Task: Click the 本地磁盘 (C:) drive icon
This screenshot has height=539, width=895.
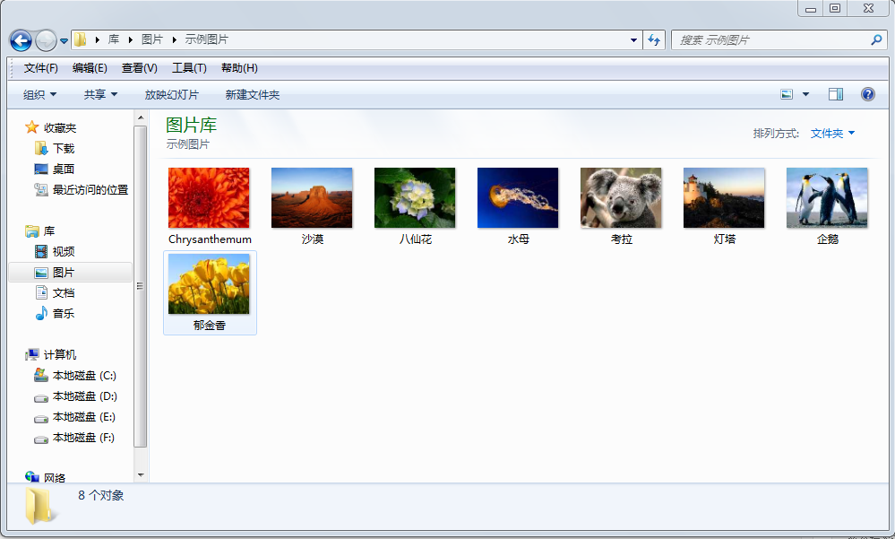Action: [41, 376]
